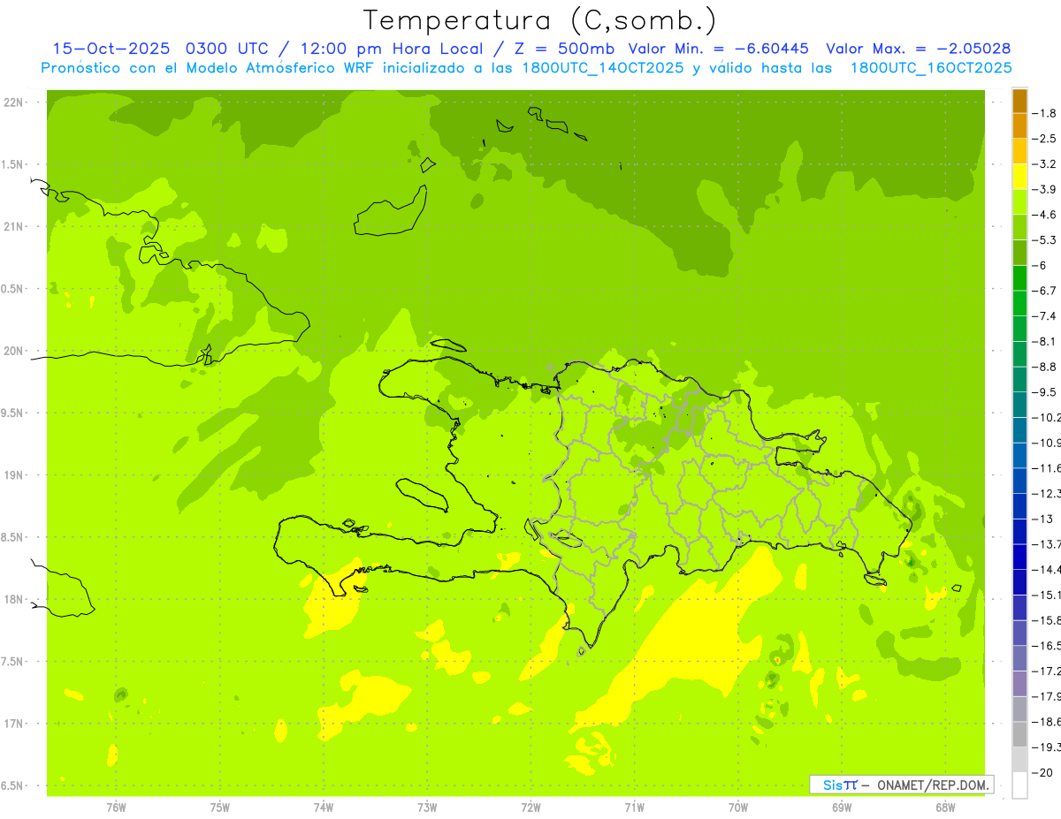The image size is (1061, 819).
Task: Click the "69W" longitude label
Action: [x=841, y=808]
